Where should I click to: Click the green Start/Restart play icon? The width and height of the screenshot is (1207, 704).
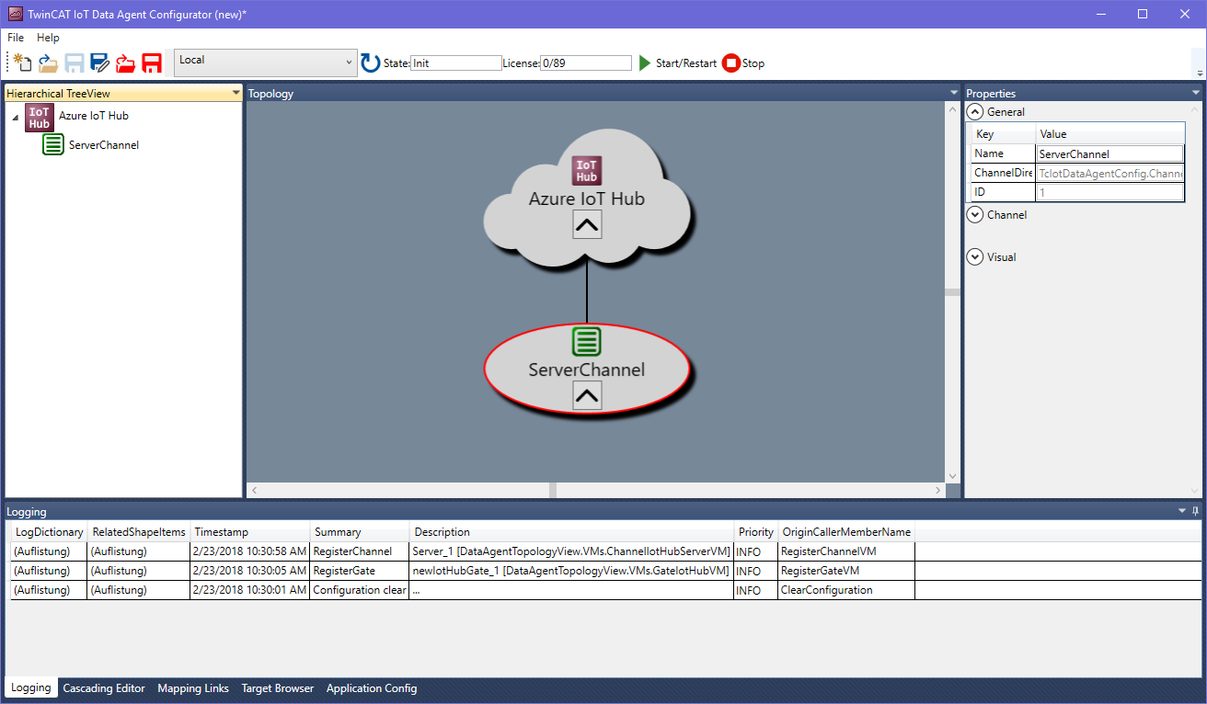tap(645, 63)
